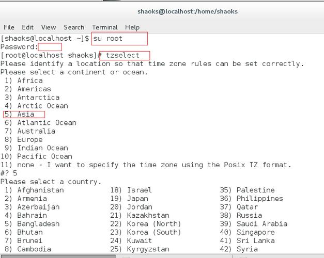This screenshot has height=258, width=324.
Task: Open the Edit menu
Action: click(28, 27)
